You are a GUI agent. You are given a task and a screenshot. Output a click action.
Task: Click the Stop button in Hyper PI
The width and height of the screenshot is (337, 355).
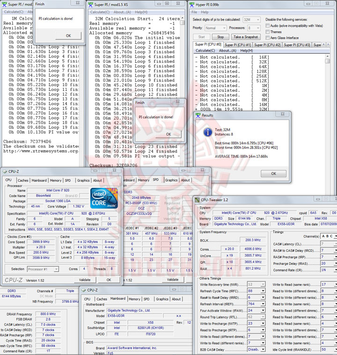coord(220,37)
